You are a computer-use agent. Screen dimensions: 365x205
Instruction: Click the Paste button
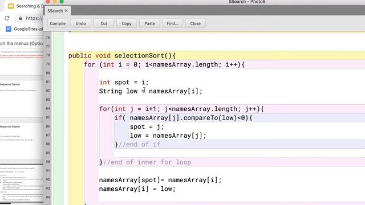coord(149,23)
